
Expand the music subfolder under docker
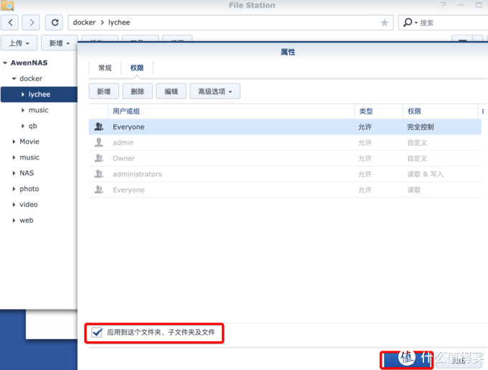click(x=23, y=110)
